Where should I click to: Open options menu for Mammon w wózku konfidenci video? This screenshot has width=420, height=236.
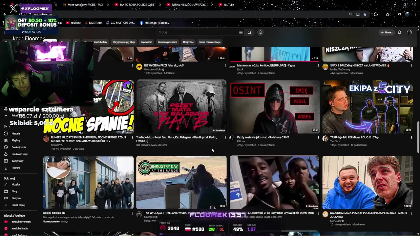tap(318, 66)
